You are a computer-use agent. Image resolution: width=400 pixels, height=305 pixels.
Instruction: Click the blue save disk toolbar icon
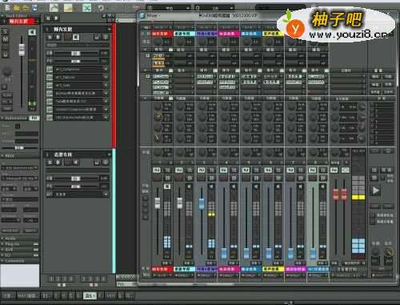[x=35, y=8]
